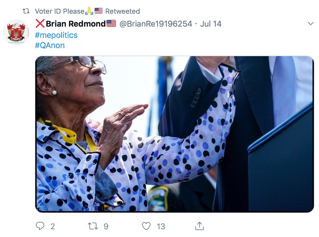Click the like count showing 13

[161, 227]
